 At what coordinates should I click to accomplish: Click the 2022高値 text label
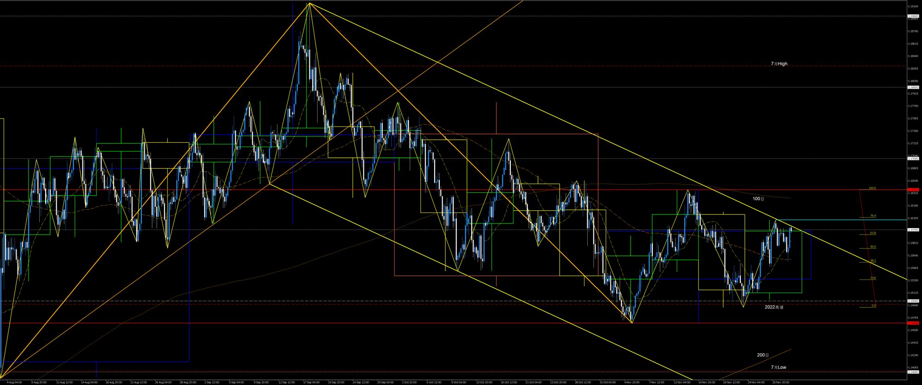[x=774, y=307]
